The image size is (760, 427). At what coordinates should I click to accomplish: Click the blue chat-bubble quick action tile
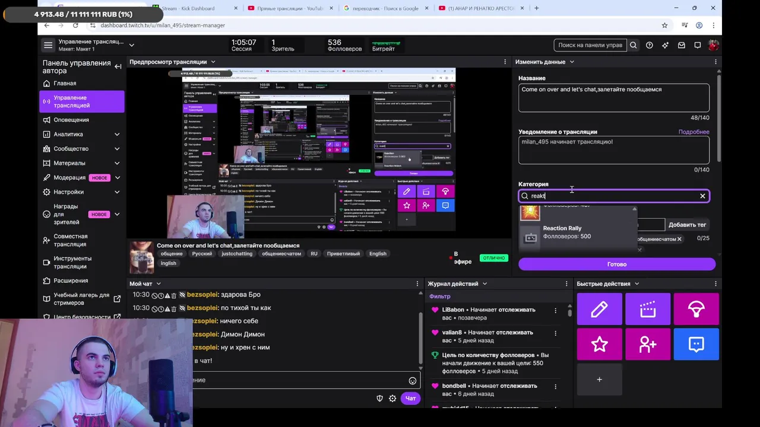[x=696, y=344]
